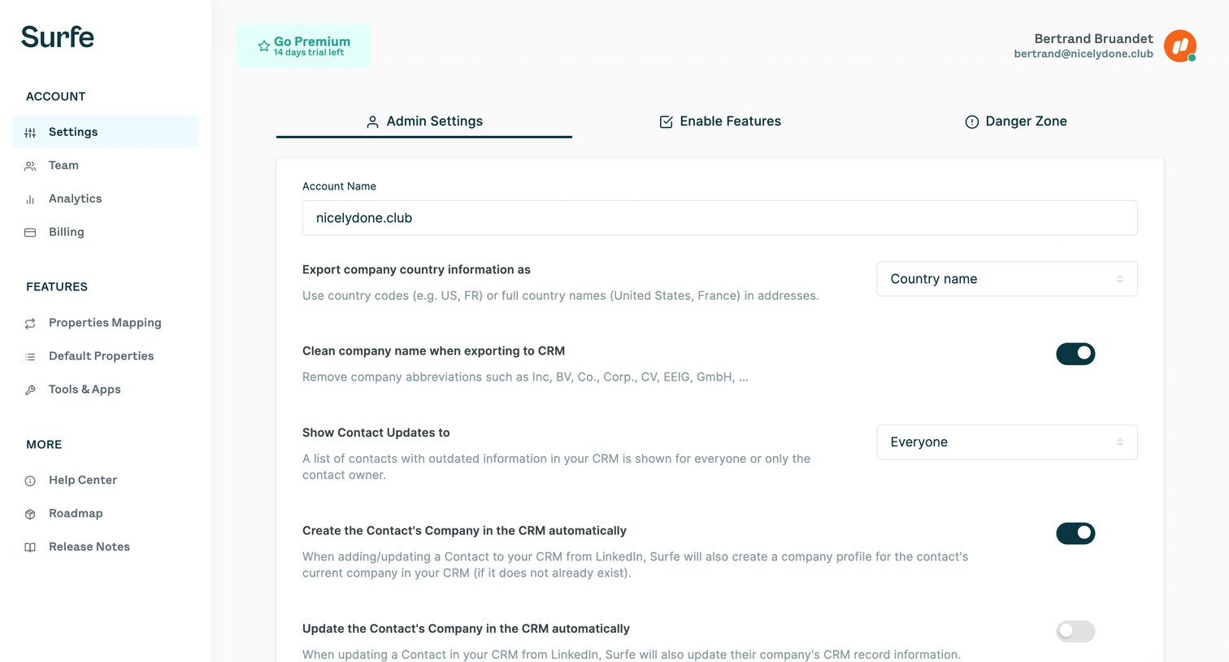Open the Billing page

[106, 232]
